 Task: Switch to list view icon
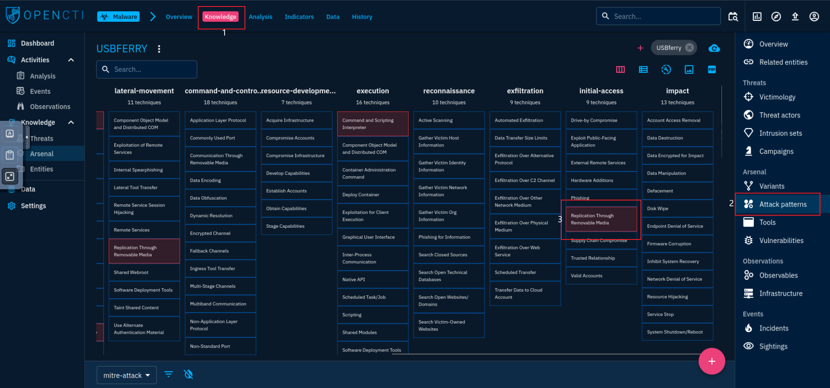(x=643, y=69)
